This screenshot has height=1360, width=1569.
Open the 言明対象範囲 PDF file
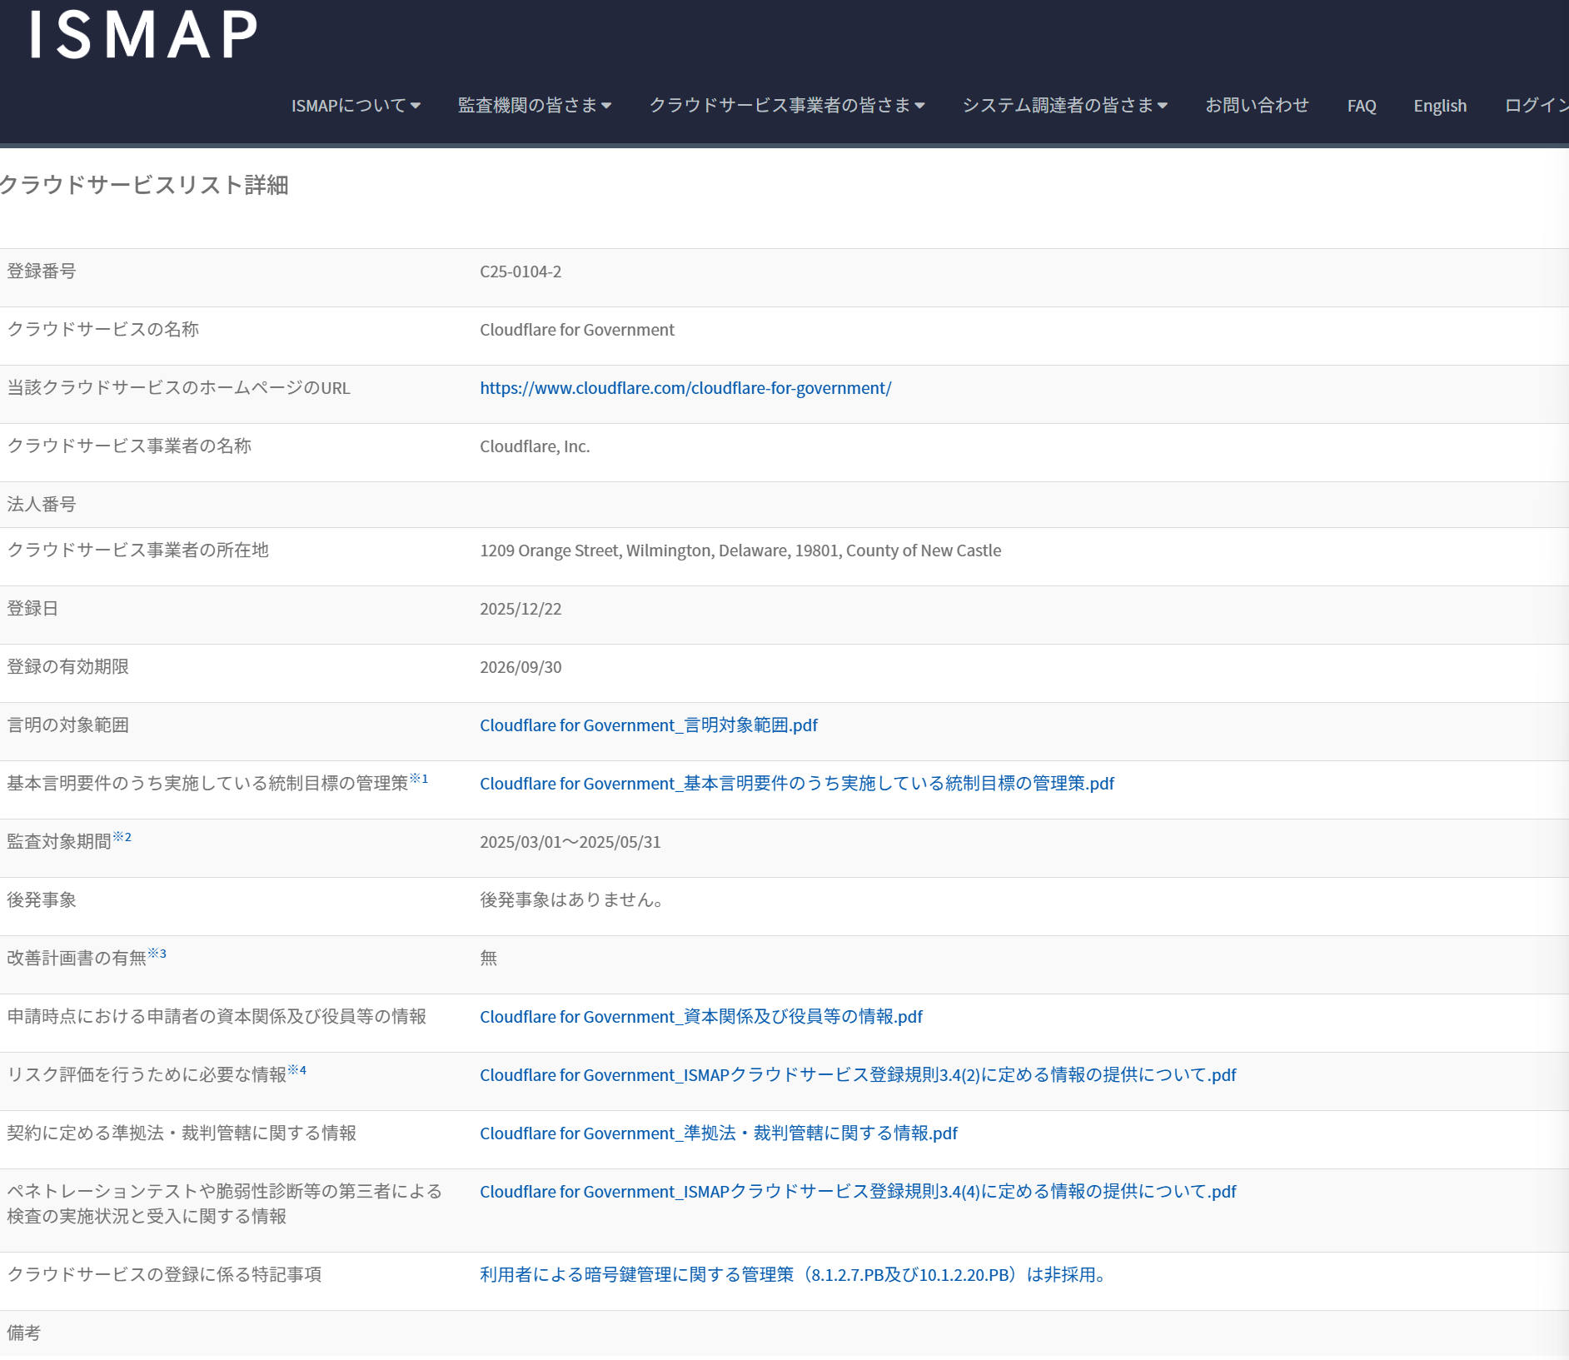(648, 725)
